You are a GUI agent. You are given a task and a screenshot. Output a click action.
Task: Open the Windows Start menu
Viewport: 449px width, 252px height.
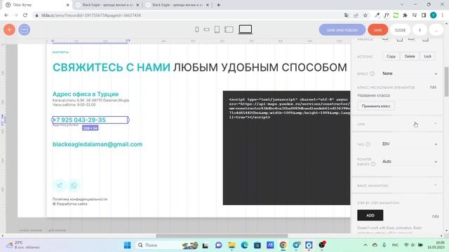click(x=127, y=245)
